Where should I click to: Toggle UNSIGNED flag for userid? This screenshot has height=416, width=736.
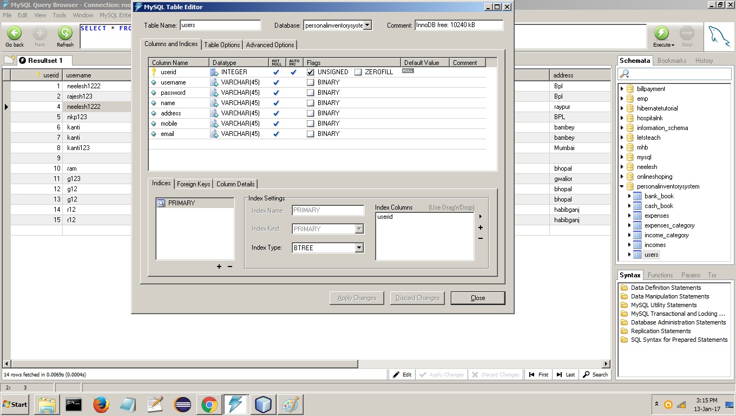311,72
